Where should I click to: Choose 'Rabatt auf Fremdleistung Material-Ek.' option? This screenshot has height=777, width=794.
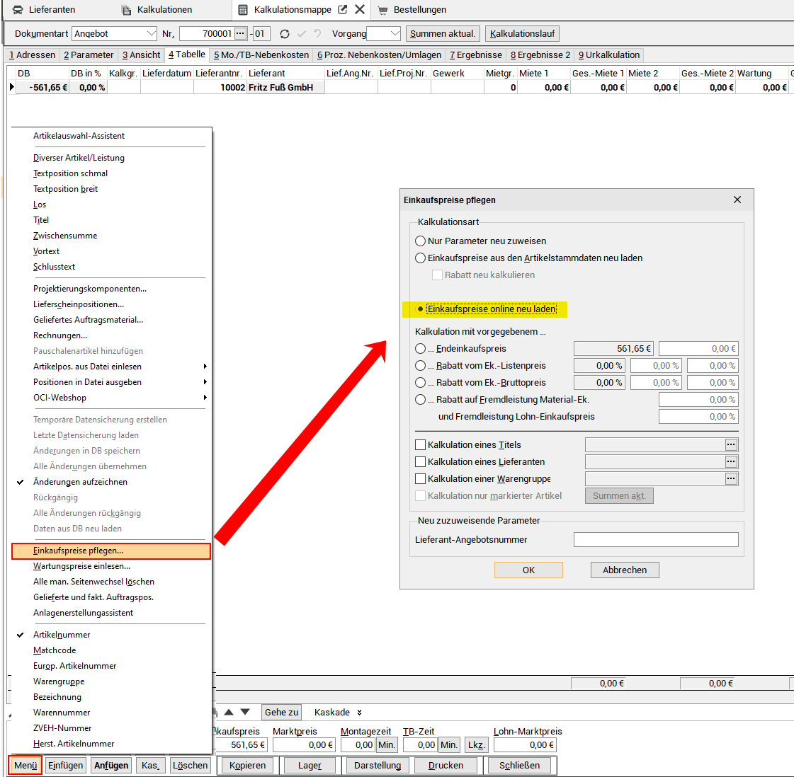(420, 400)
